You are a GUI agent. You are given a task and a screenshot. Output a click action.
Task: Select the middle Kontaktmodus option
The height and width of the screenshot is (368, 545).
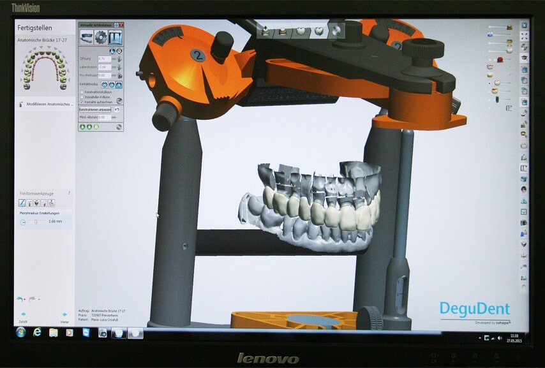tap(112, 84)
